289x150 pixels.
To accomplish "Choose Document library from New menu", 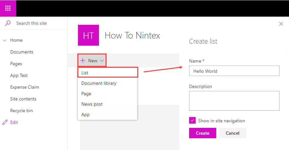I will tap(107, 83).
